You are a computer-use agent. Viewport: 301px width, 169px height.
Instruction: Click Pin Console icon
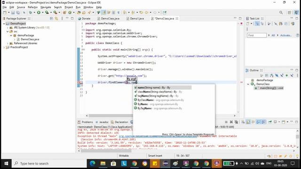270,122
